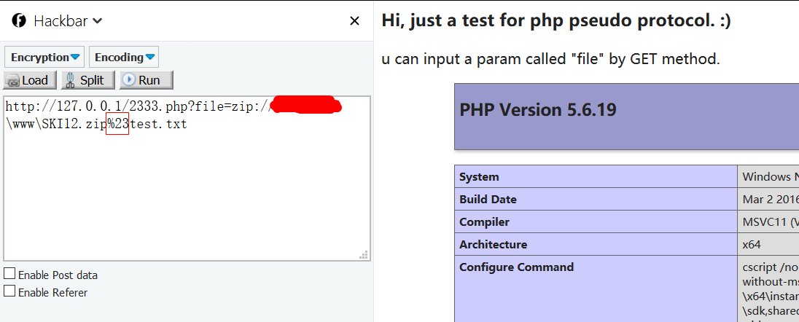Click the php pseudo protocol page heading
The height and width of the screenshot is (322, 799).
point(556,20)
